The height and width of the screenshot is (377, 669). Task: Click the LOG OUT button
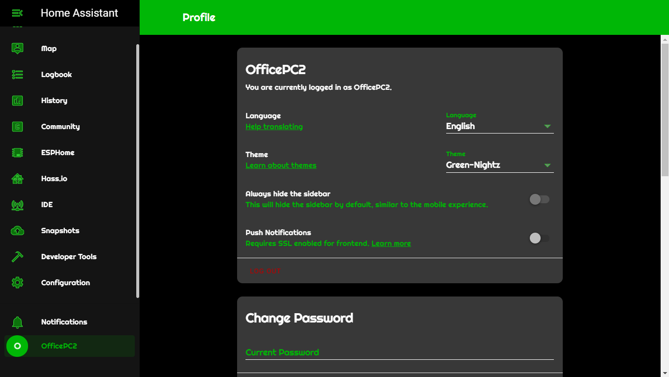point(266,270)
